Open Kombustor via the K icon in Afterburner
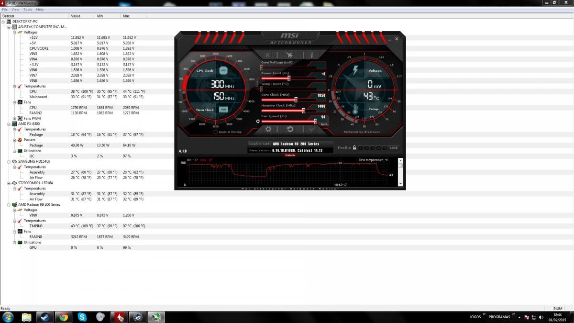This screenshot has width=574, height=323. 268,55
